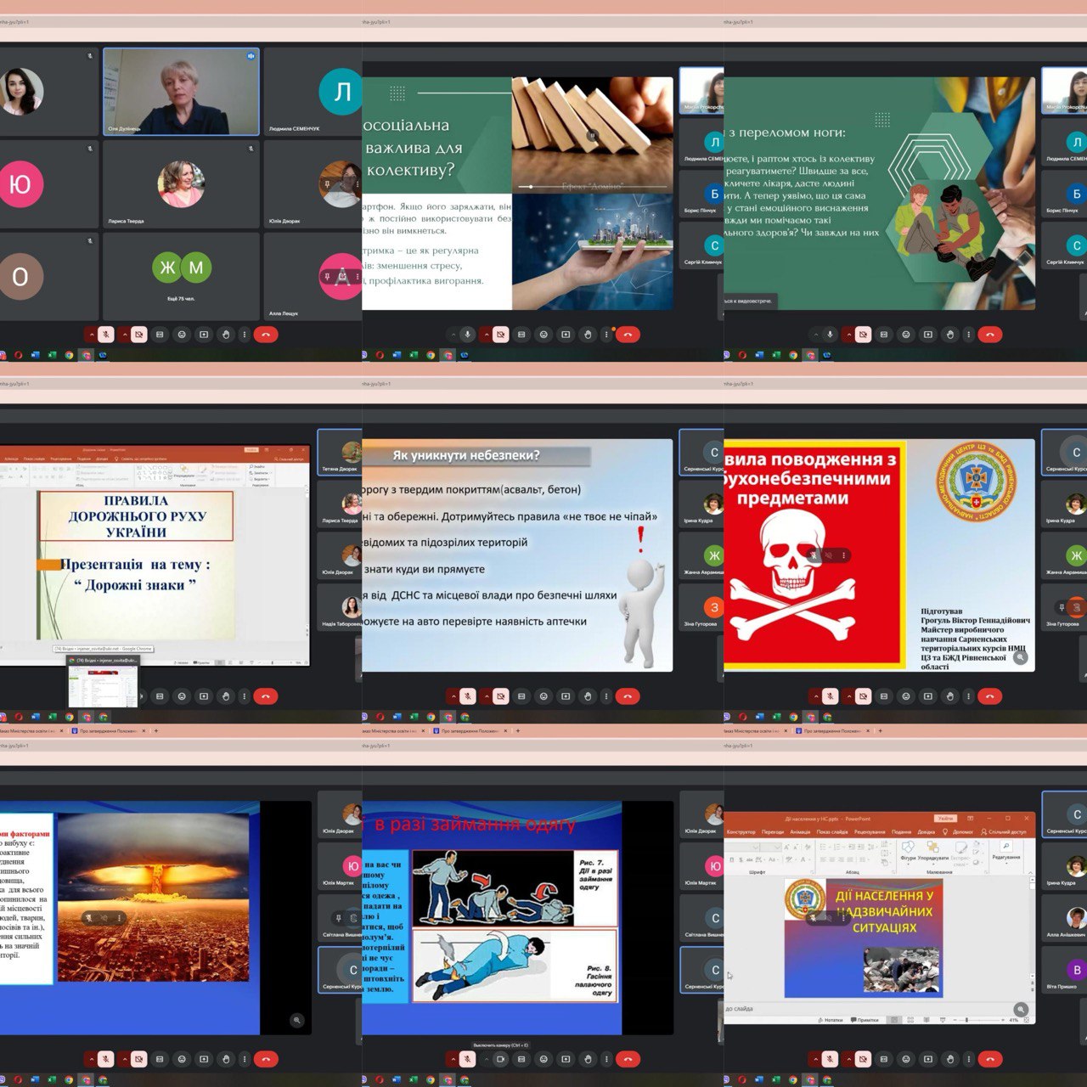Viewport: 1087px width, 1087px height.
Task: Turn on captions under the danger avoidance slide
Action: pos(521,696)
